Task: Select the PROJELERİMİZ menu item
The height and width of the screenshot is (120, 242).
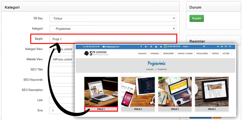Action: [202, 54]
